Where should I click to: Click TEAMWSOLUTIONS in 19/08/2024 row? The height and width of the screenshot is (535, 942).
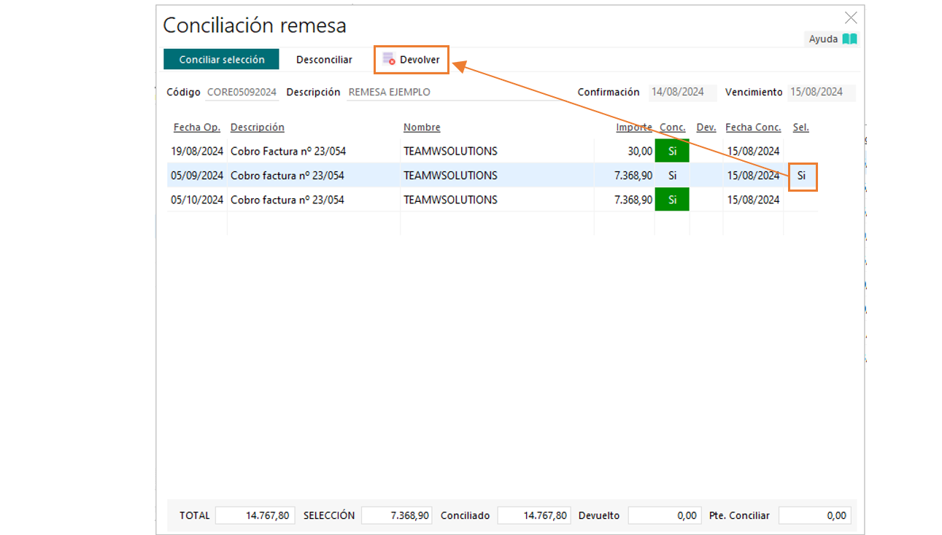point(450,152)
